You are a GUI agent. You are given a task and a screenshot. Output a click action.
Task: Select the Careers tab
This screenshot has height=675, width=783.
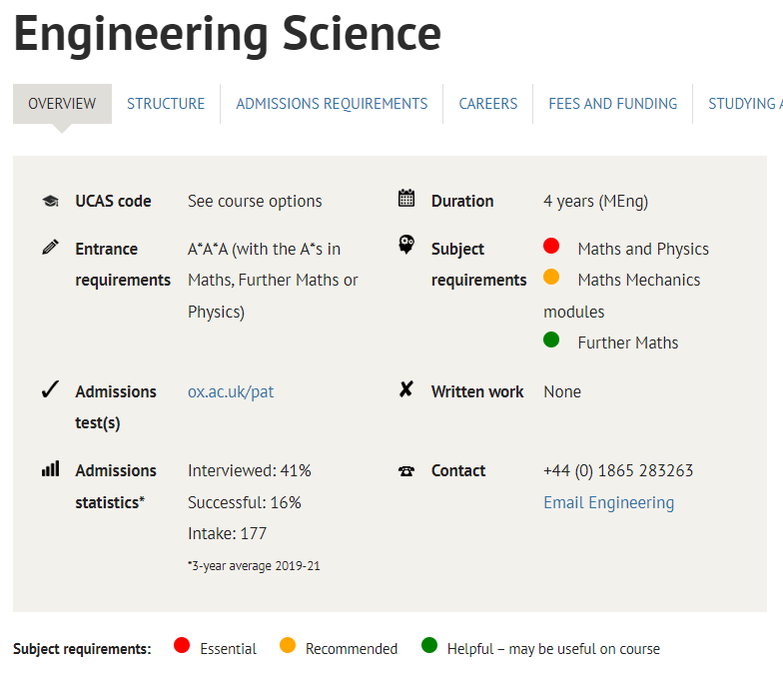click(488, 104)
